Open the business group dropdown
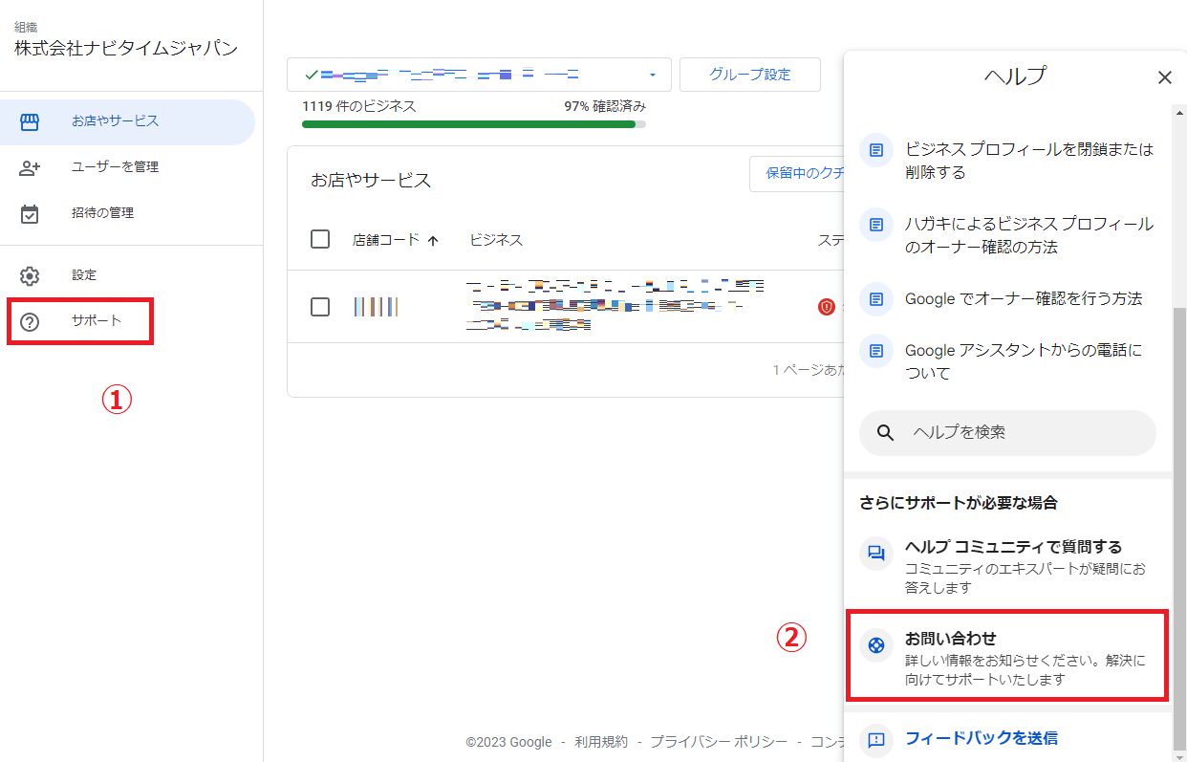The width and height of the screenshot is (1187, 762). click(x=479, y=75)
